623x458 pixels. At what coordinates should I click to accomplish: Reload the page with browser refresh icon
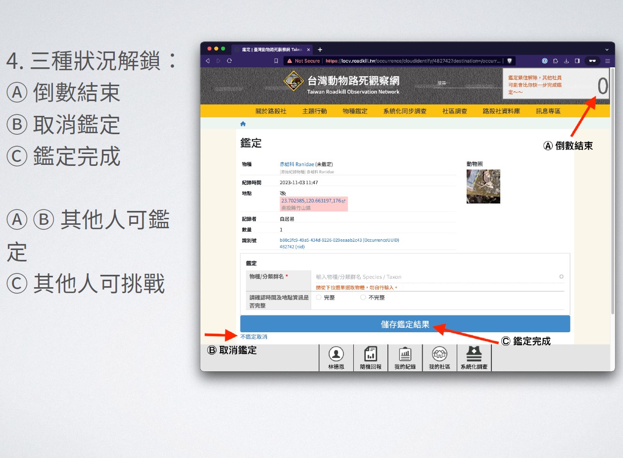pos(229,61)
